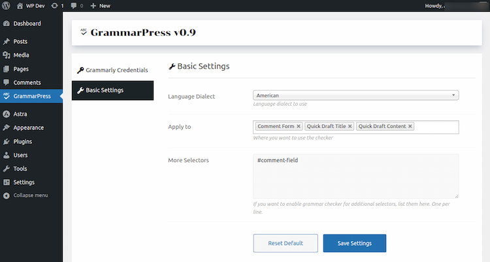Click the GrammarPress v0.9 heading

(x=143, y=33)
